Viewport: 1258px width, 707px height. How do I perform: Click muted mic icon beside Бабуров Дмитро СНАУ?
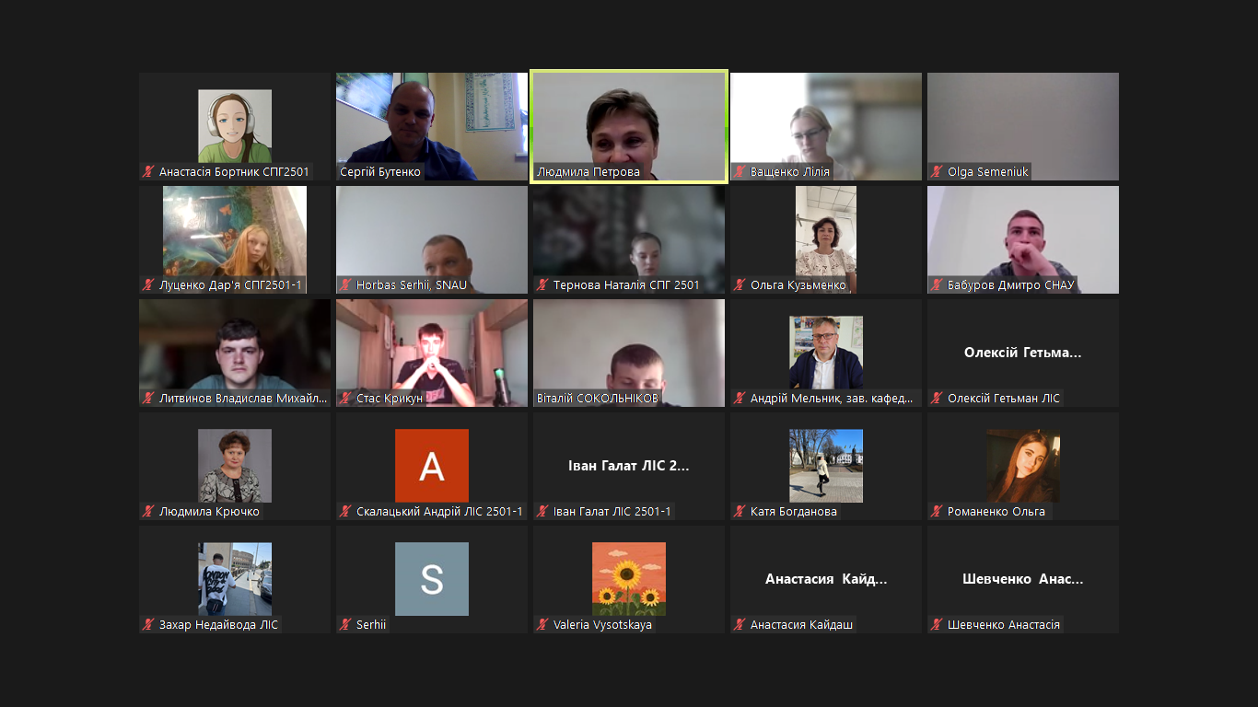click(936, 285)
